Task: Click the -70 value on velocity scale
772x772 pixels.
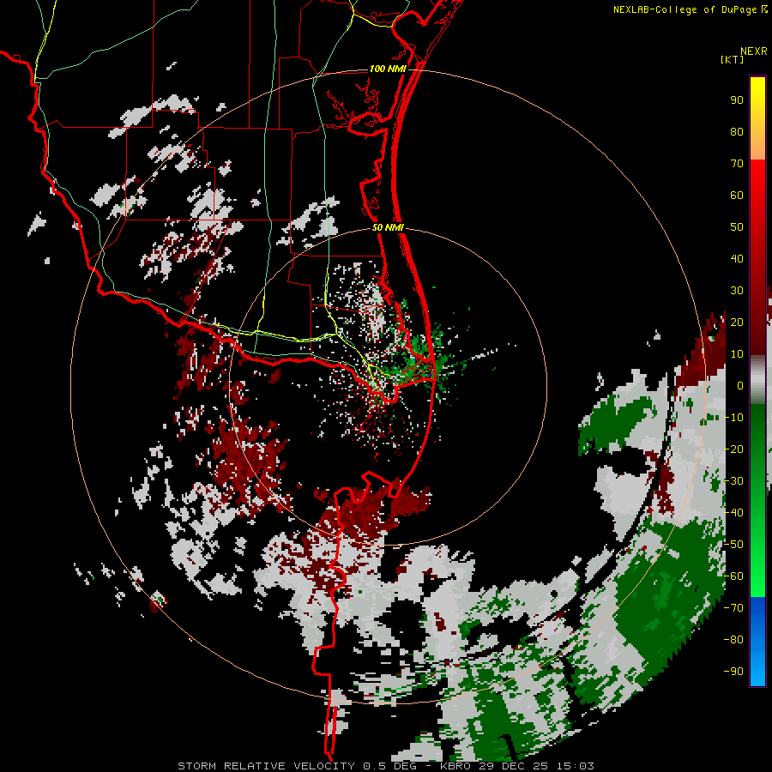Action: (733, 608)
